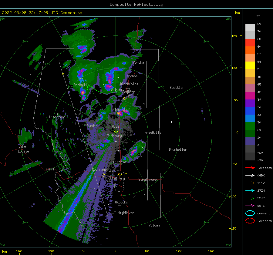Viewport: 273px width, 255px height.
Task: Click the Composite_Reflectivity title
Action: pyautogui.click(x=136, y=5)
